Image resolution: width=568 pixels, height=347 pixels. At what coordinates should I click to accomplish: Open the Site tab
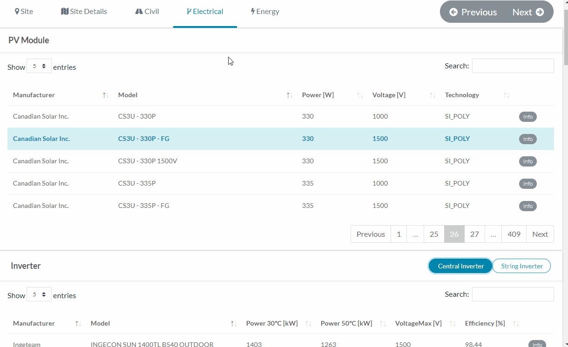[x=24, y=12]
